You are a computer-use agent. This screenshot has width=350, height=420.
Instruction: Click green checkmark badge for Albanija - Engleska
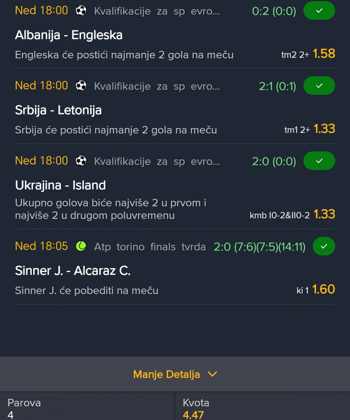[319, 11]
